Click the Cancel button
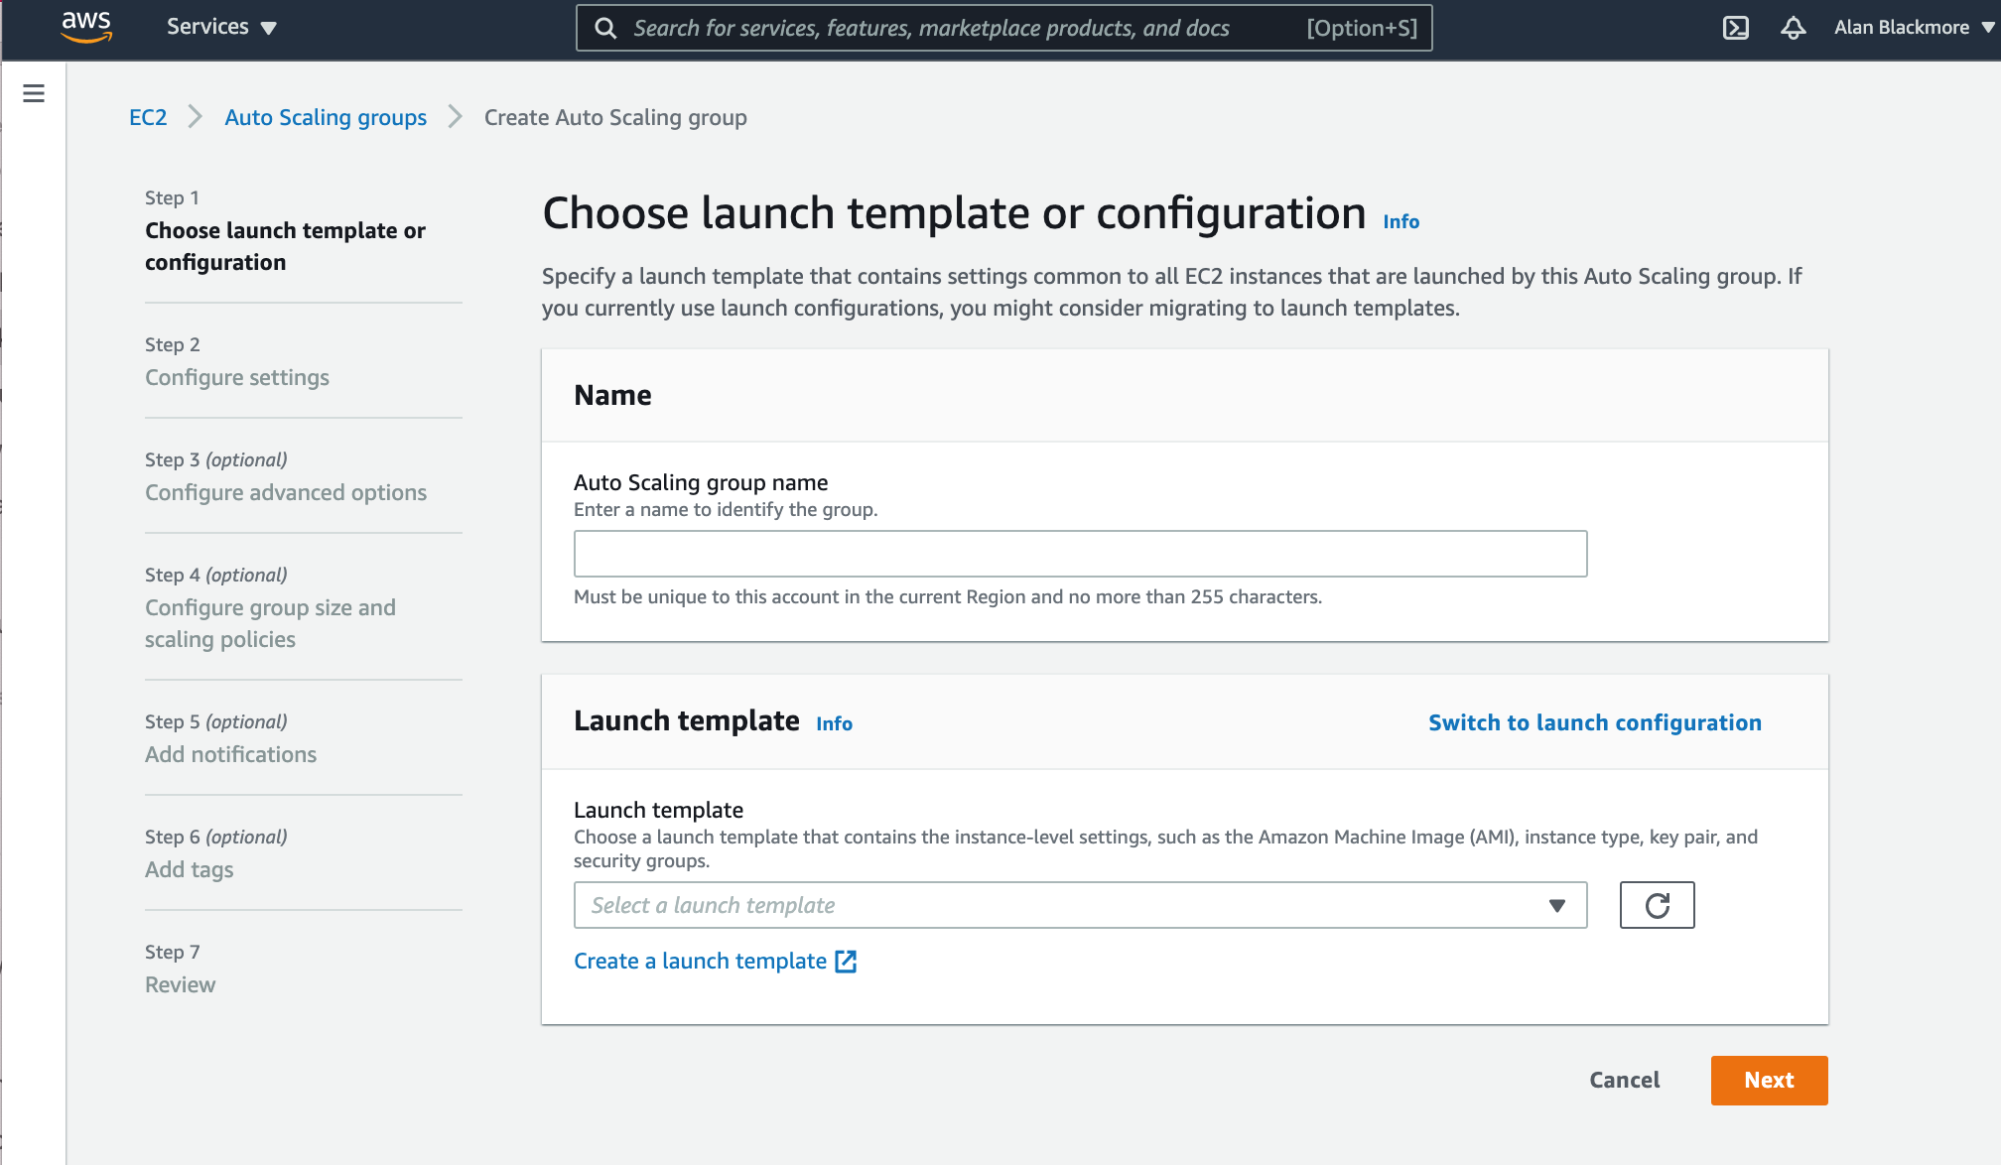2001x1165 pixels. (1625, 1081)
